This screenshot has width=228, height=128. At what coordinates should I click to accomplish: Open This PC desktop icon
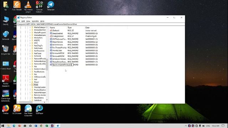(x=6, y=21)
